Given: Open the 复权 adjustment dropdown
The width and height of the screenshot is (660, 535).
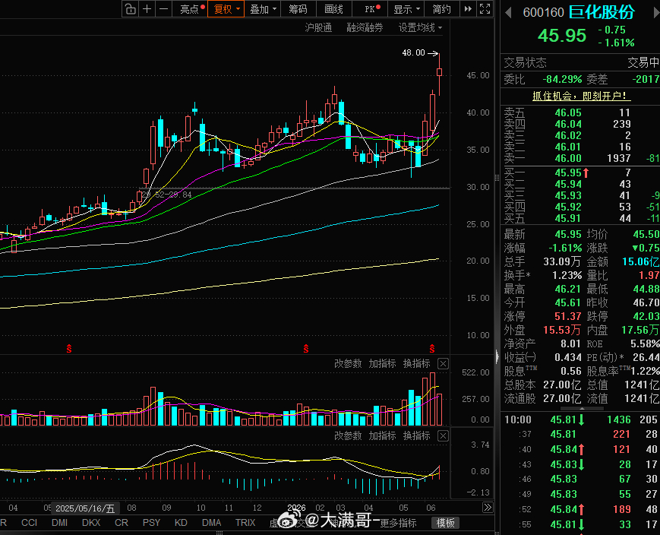Looking at the screenshot, I should click(x=226, y=9).
